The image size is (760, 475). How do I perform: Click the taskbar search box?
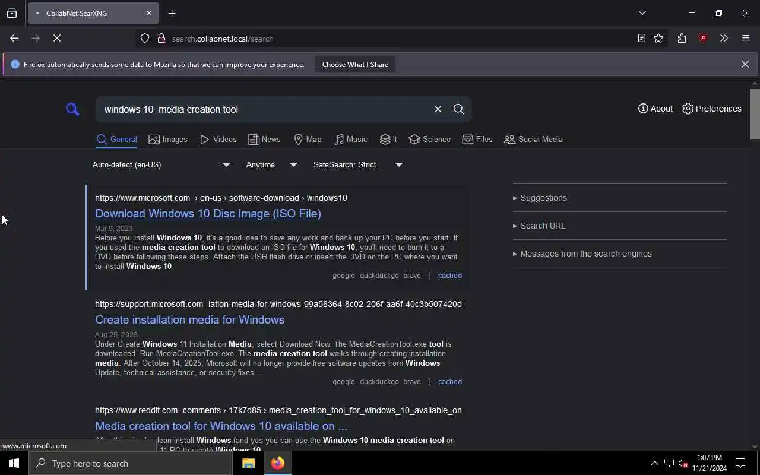(131, 463)
